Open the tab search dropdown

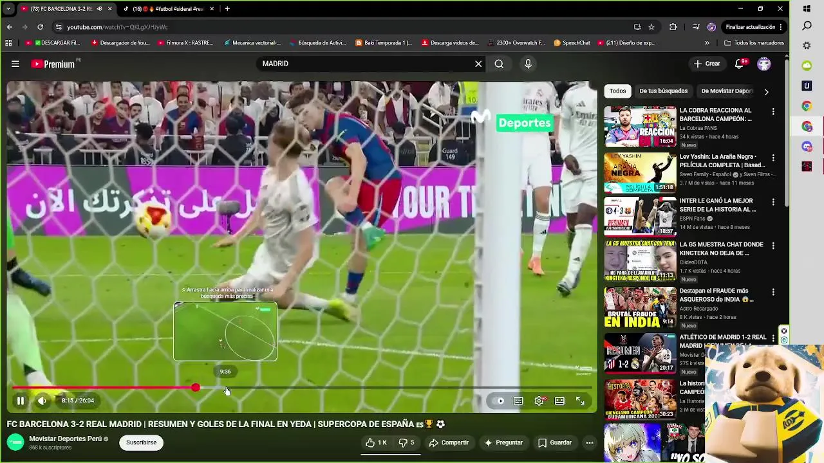click(8, 9)
